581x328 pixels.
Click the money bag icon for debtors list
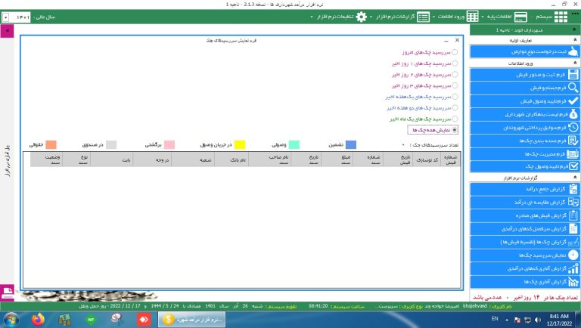pos(573,114)
